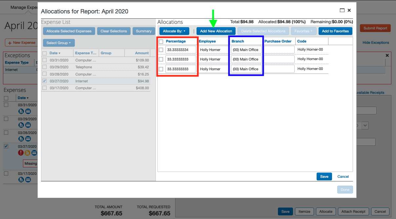Click receipt icon for 03/17/2020 background expense
The image size is (396, 219).
pos(21,179)
